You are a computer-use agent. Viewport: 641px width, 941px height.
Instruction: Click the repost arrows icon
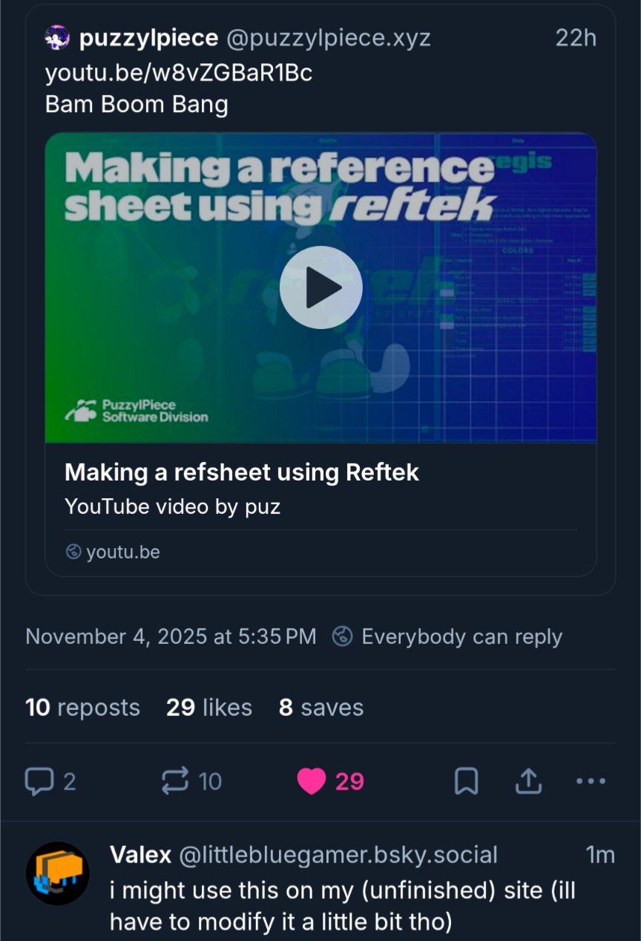tap(175, 781)
